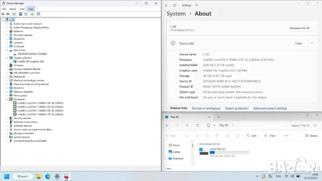Expand OneDrive in File Explorer sidebar
Screen dimensions: 322x181
(x=165, y=159)
